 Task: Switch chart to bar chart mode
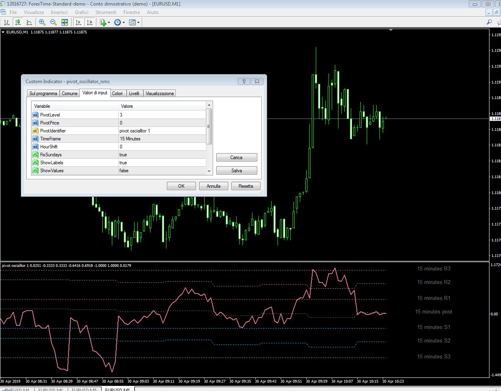pyautogui.click(x=6, y=23)
